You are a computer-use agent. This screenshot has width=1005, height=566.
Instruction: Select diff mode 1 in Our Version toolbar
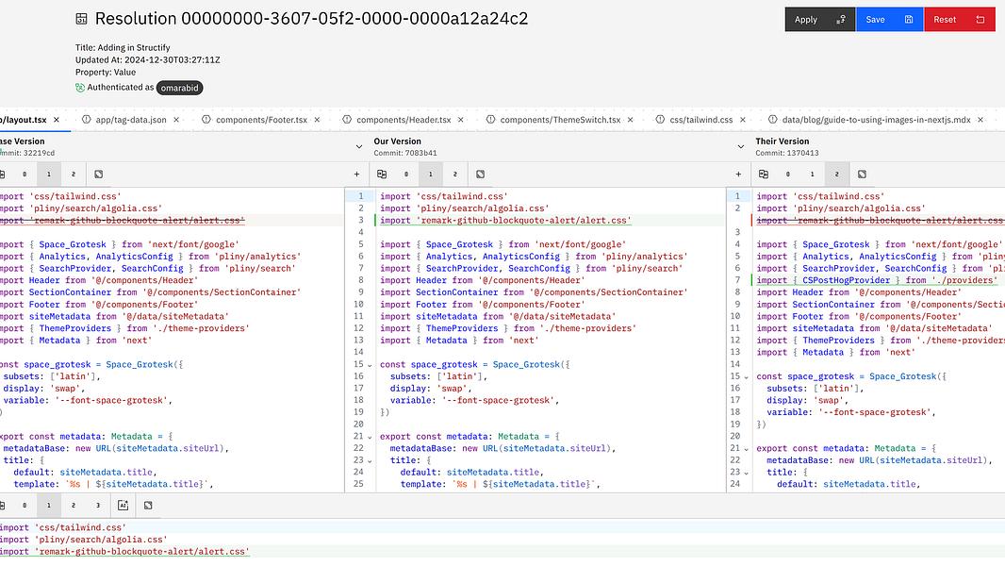[431, 175]
